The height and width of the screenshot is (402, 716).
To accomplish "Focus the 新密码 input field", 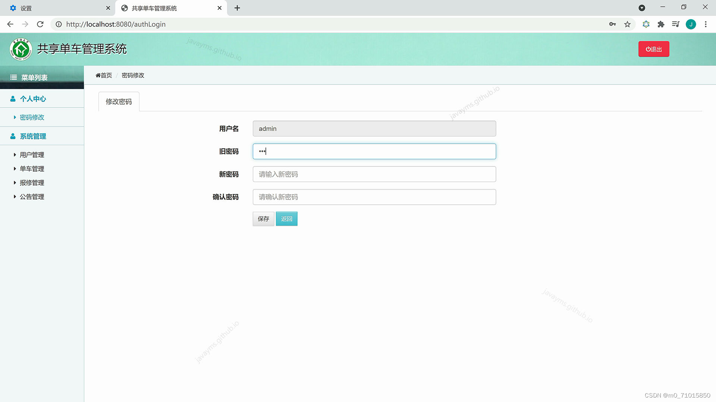I will (x=374, y=174).
